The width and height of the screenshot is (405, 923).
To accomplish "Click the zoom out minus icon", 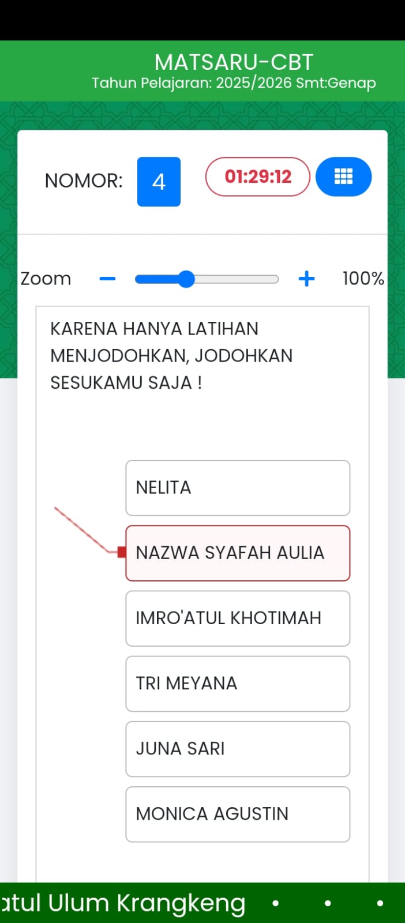I will point(107,279).
